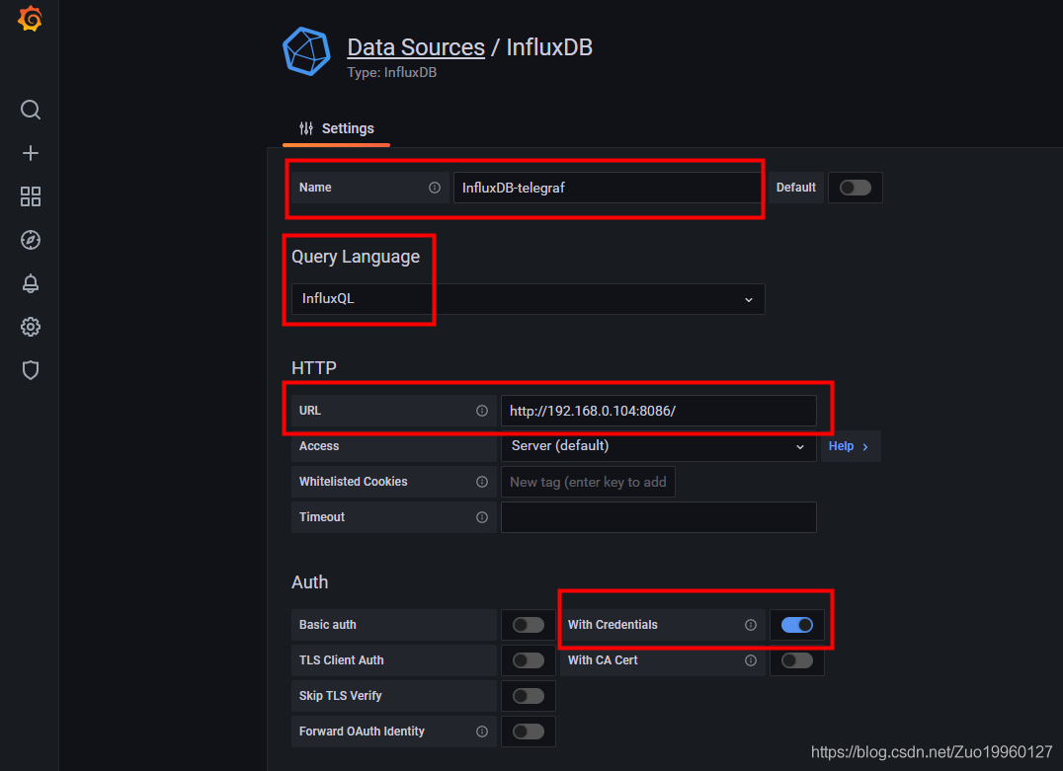Viewport: 1063px width, 771px height.
Task: Click the 'Auth' section heading
Action: click(x=310, y=582)
